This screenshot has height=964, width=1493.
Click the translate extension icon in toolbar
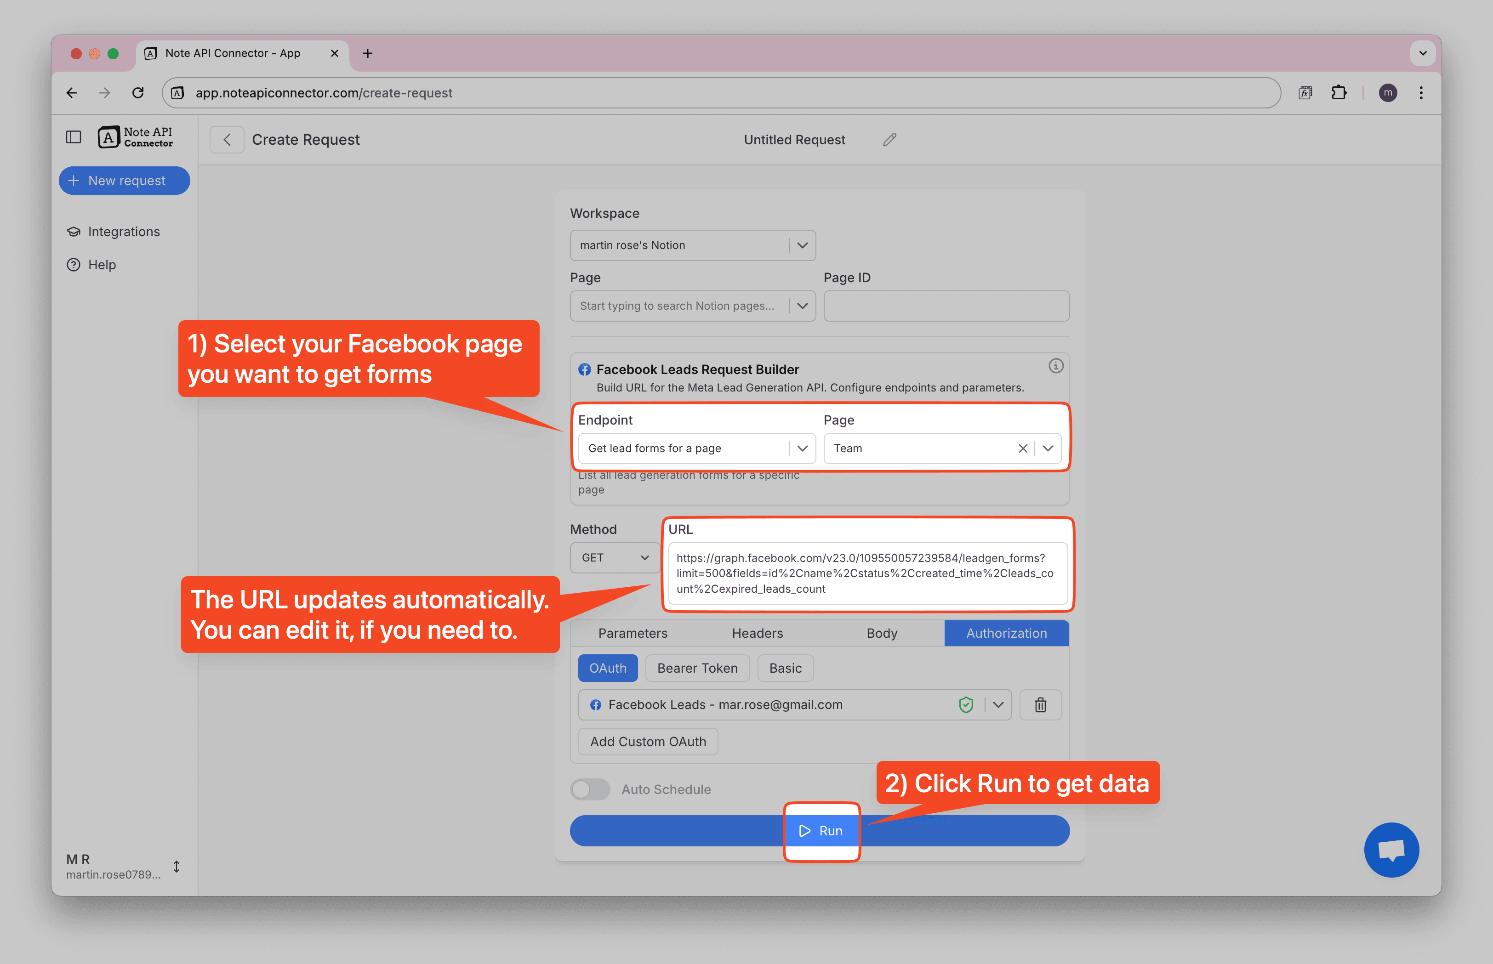[x=1305, y=93]
